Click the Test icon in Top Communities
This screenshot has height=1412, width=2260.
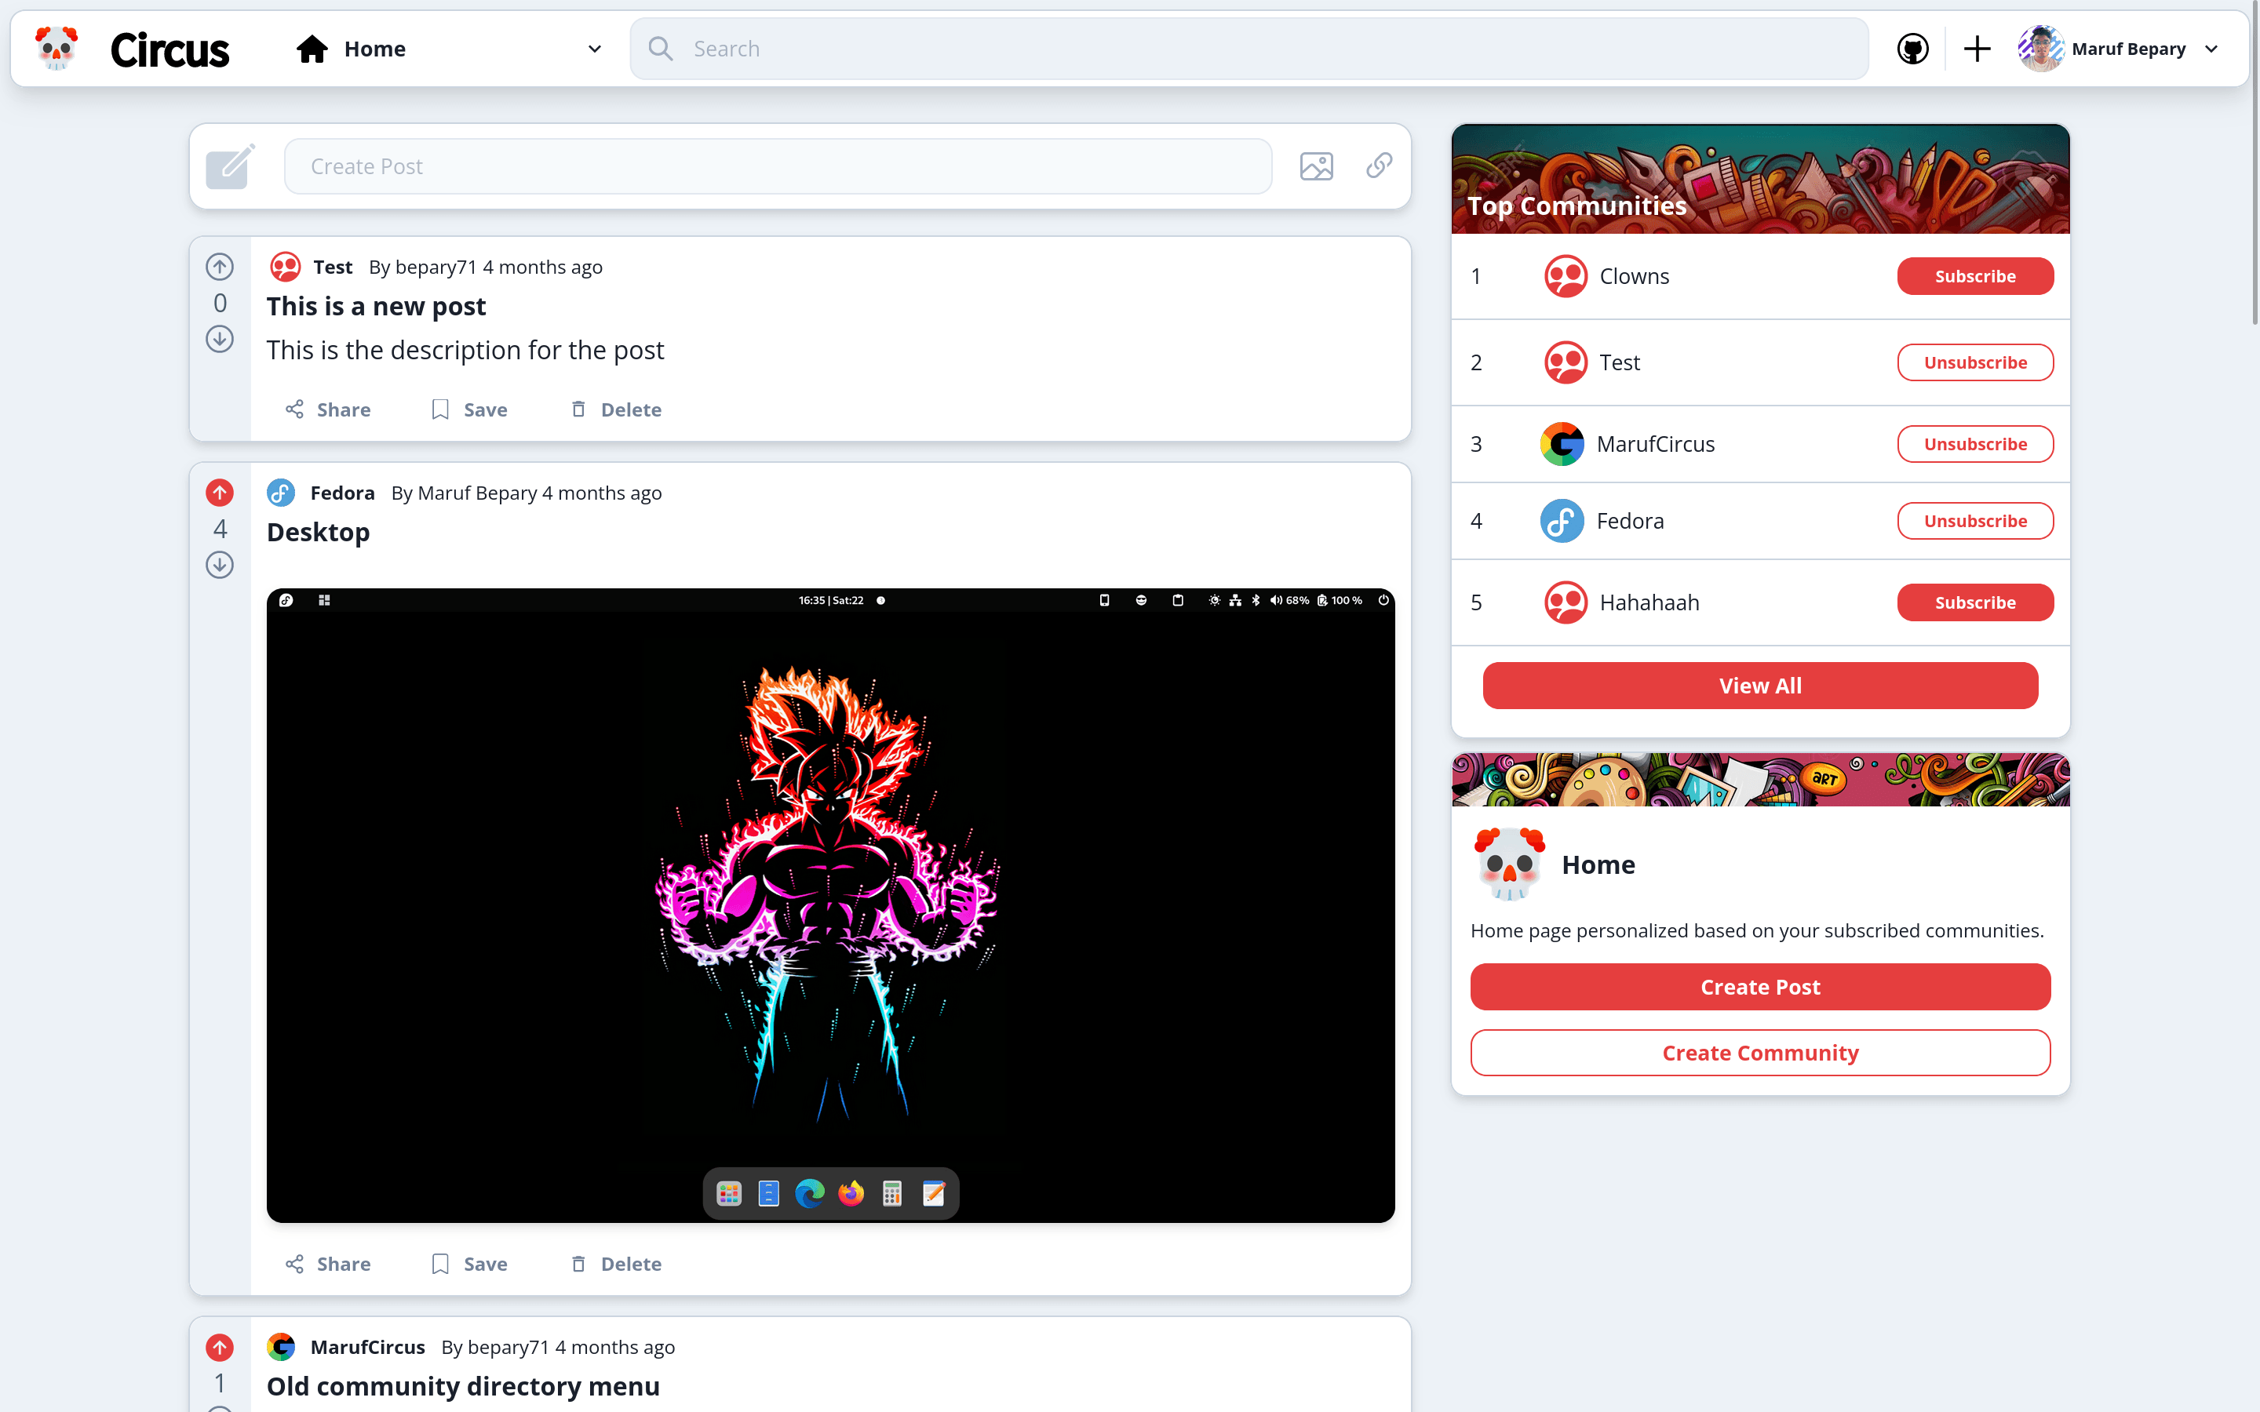tap(1566, 362)
